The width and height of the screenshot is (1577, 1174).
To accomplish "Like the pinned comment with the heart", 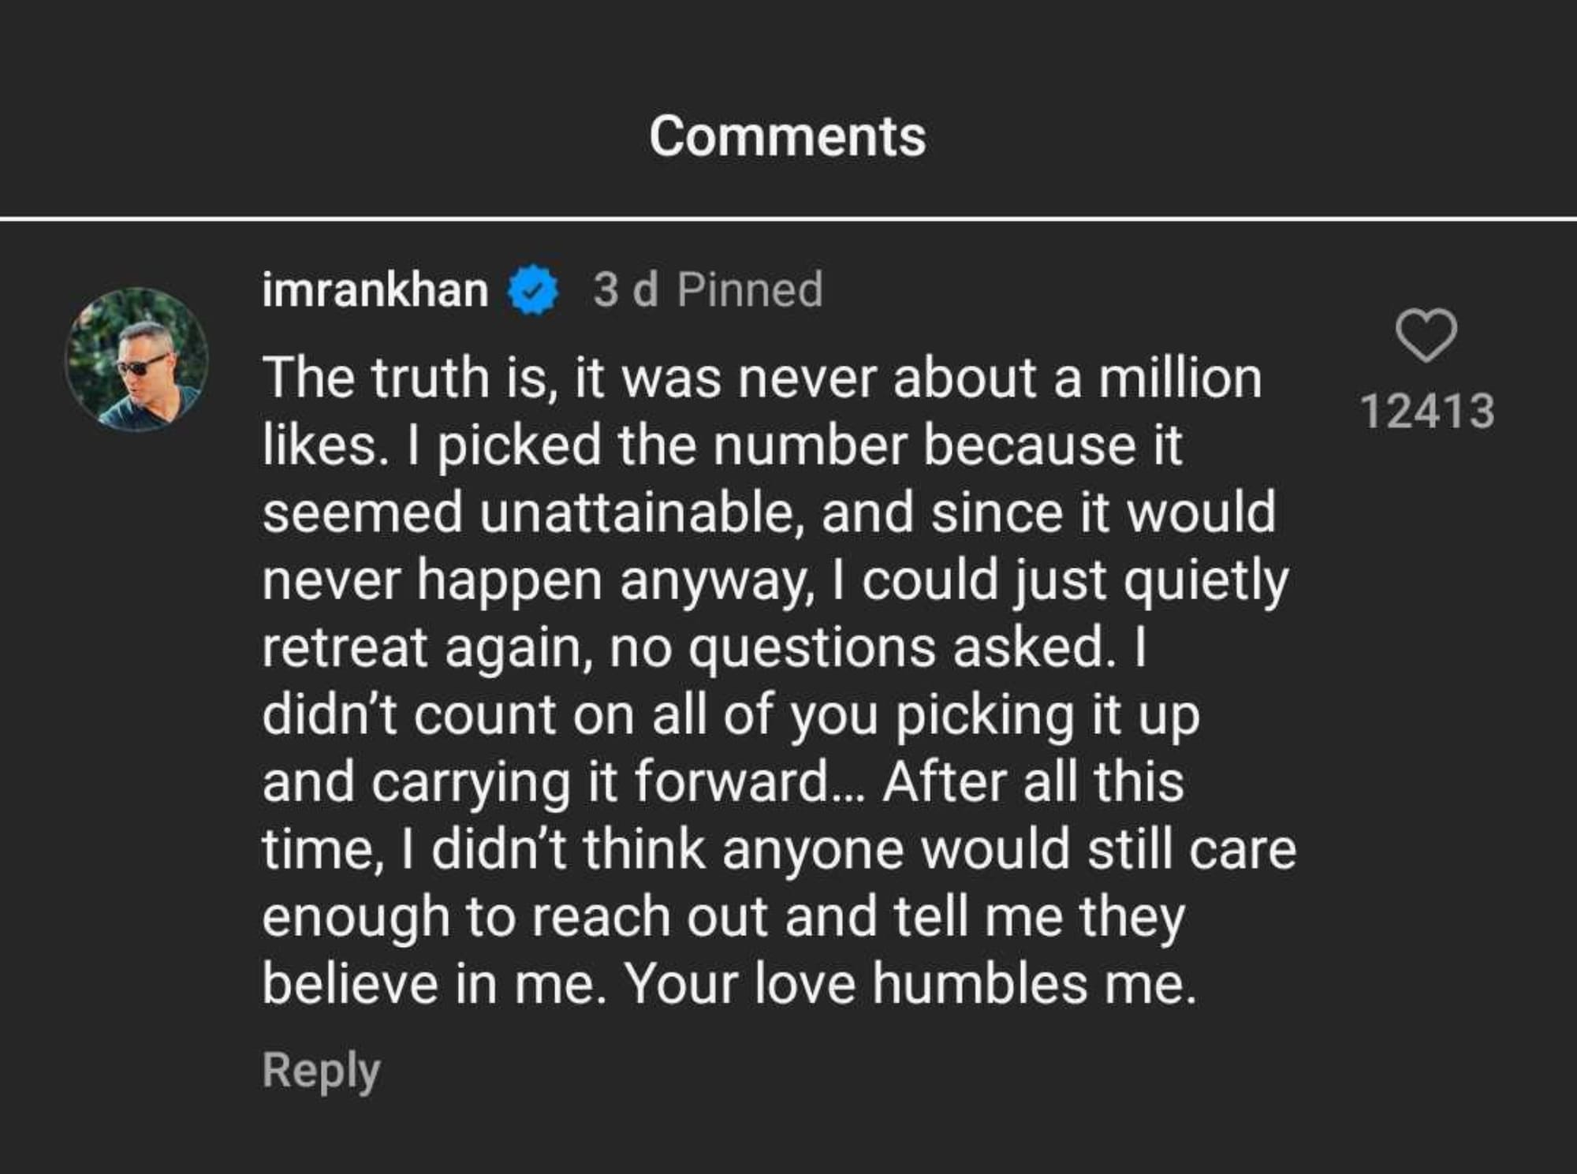I will [1426, 335].
